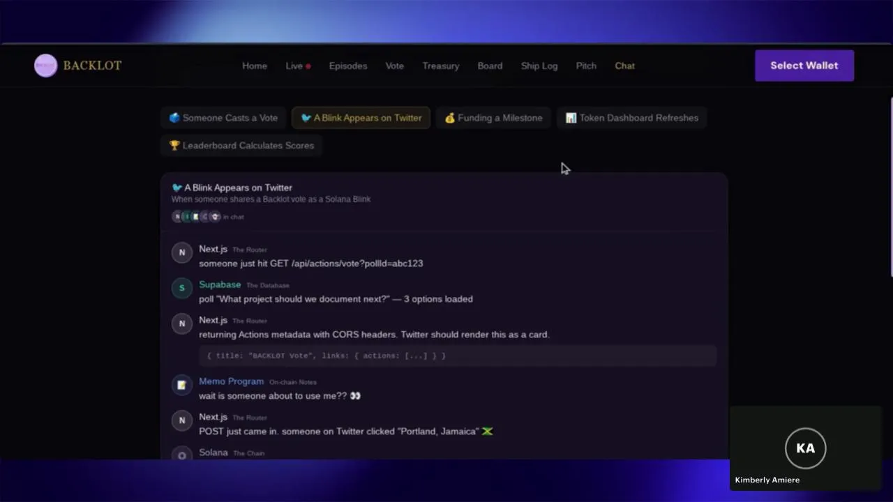Select the Leaderboard Calculates Scores scenario
The width and height of the screenshot is (893, 502).
pyautogui.click(x=241, y=146)
